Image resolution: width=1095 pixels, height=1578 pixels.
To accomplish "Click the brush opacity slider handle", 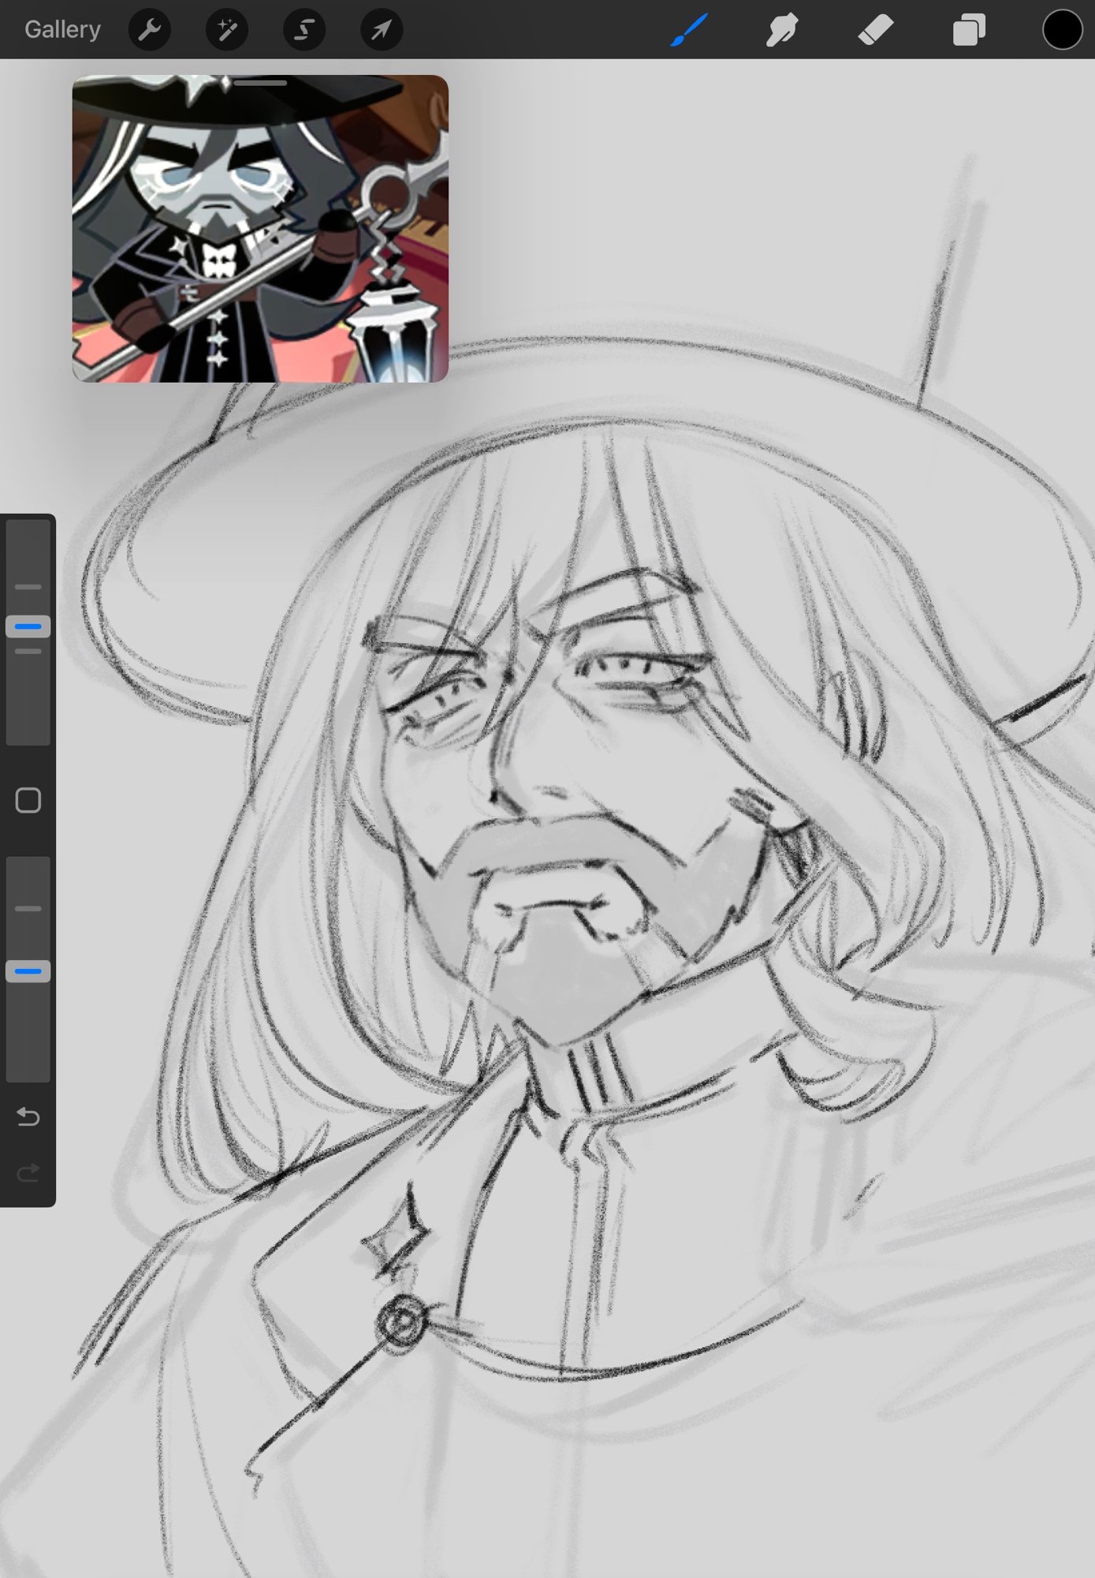I will [28, 971].
